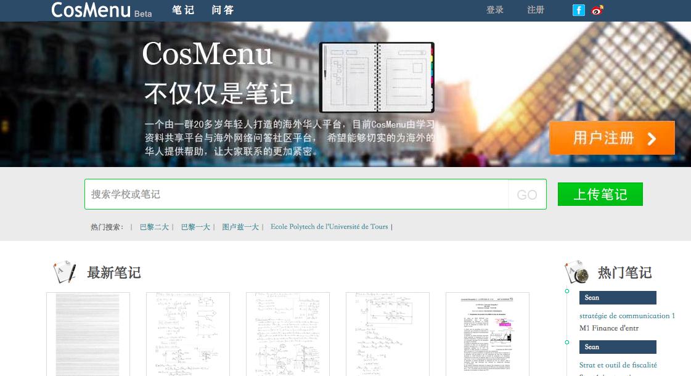Click the Sean label above stratégie de communication
Image resolution: width=691 pixels, height=376 pixels.
618,298
